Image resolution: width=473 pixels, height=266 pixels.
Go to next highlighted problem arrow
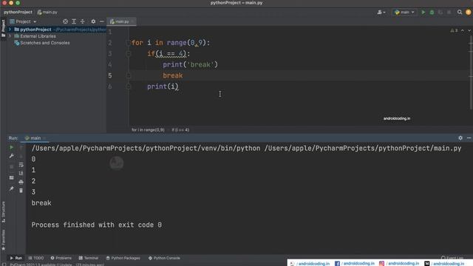coord(469,30)
